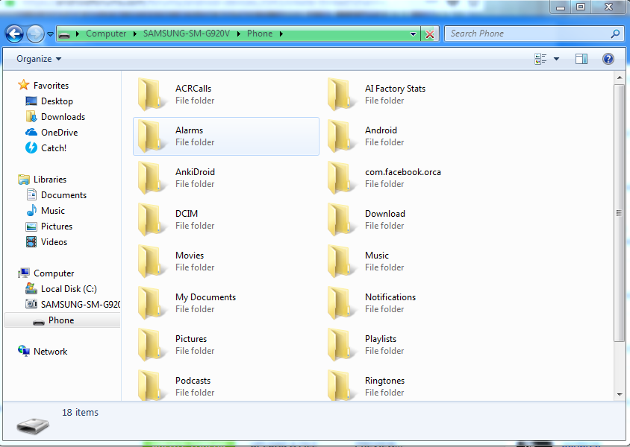
Task: Click the vertical scrollbar thumb
Action: pos(619,213)
